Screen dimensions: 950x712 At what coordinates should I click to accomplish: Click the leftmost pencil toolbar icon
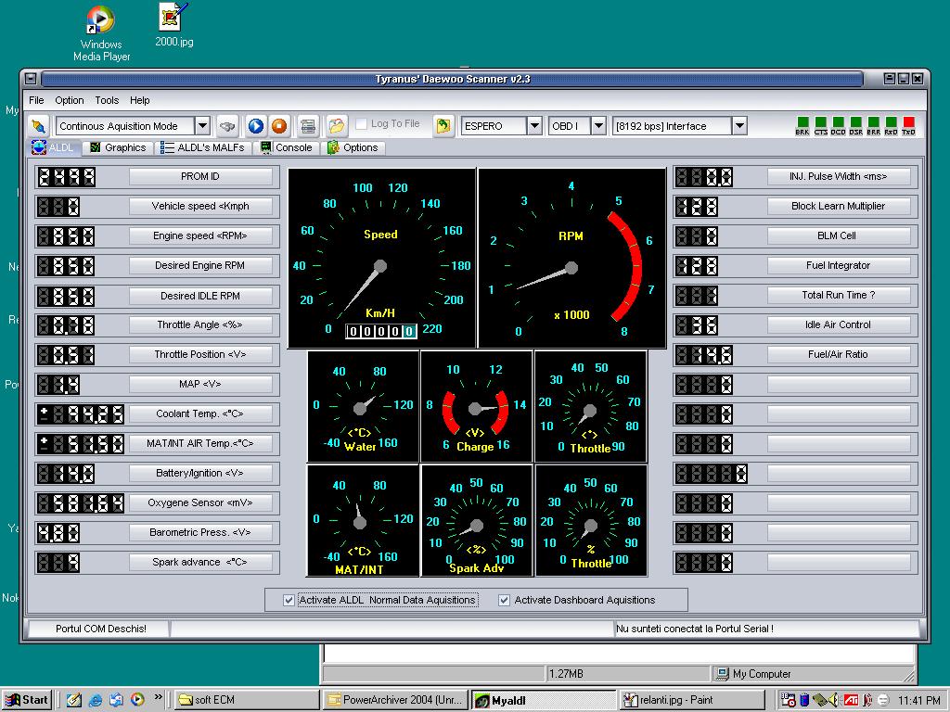[38, 126]
